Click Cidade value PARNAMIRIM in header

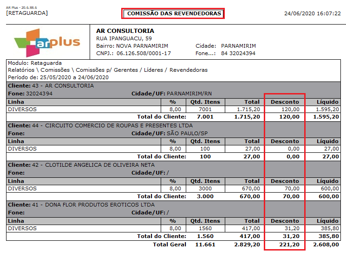click(238, 46)
